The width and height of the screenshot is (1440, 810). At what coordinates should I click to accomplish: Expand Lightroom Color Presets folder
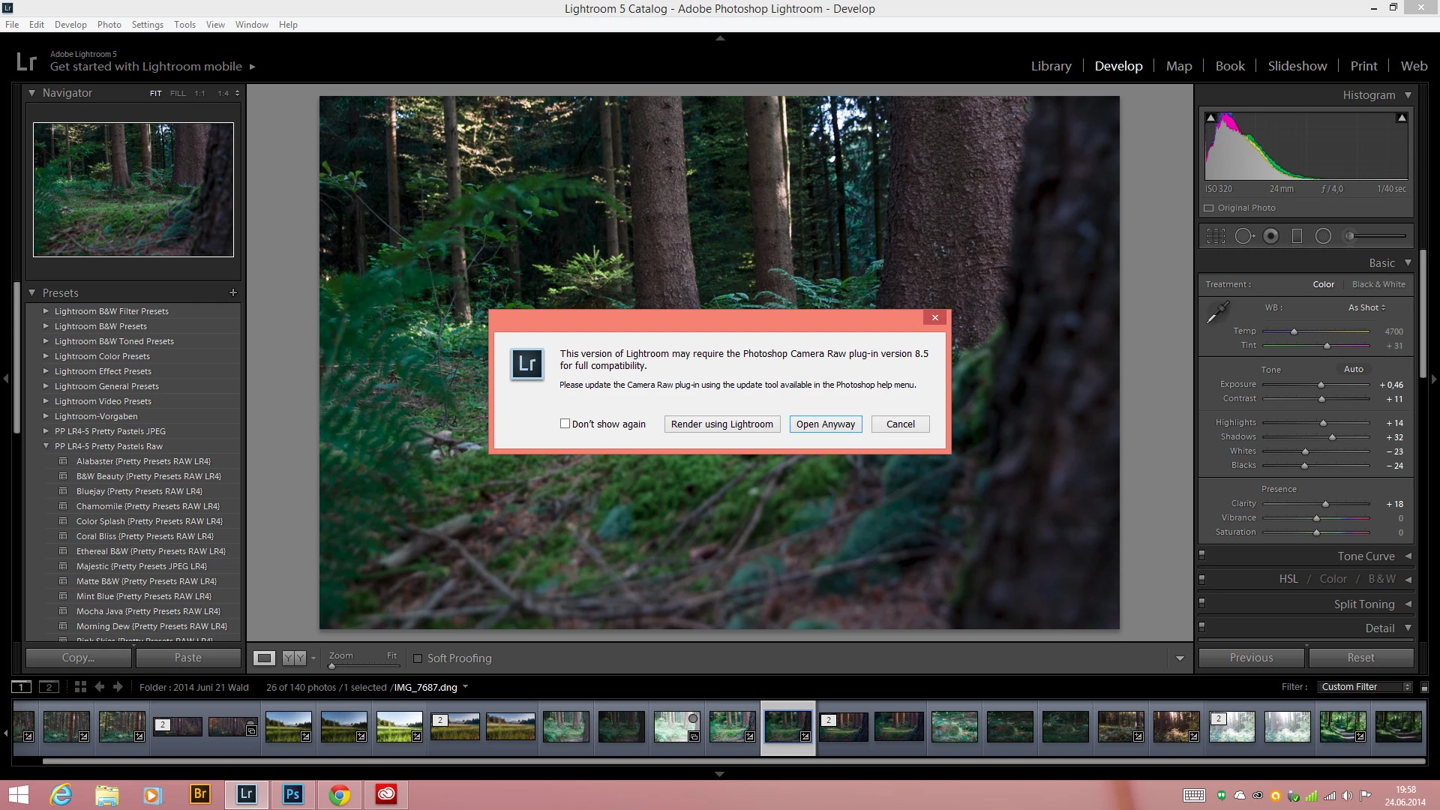click(46, 356)
